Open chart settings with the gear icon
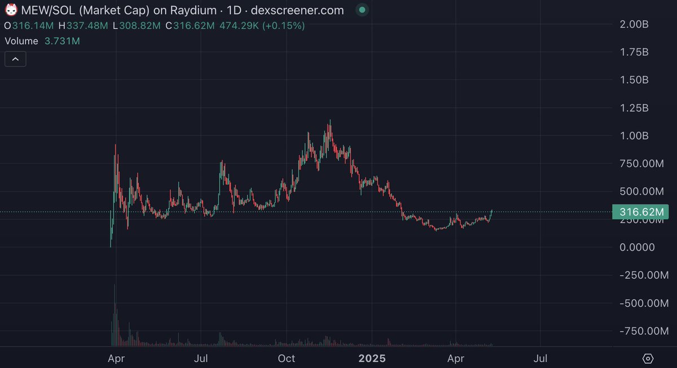Screen dimensions: 677x368 [x=648, y=358]
